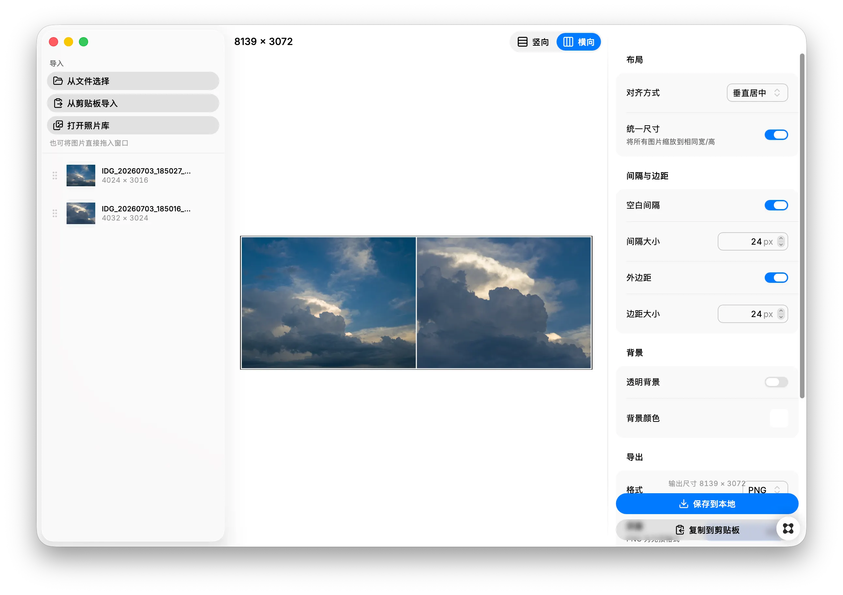Click the photo library icon in 打开照片库
The height and width of the screenshot is (595, 843).
(58, 126)
